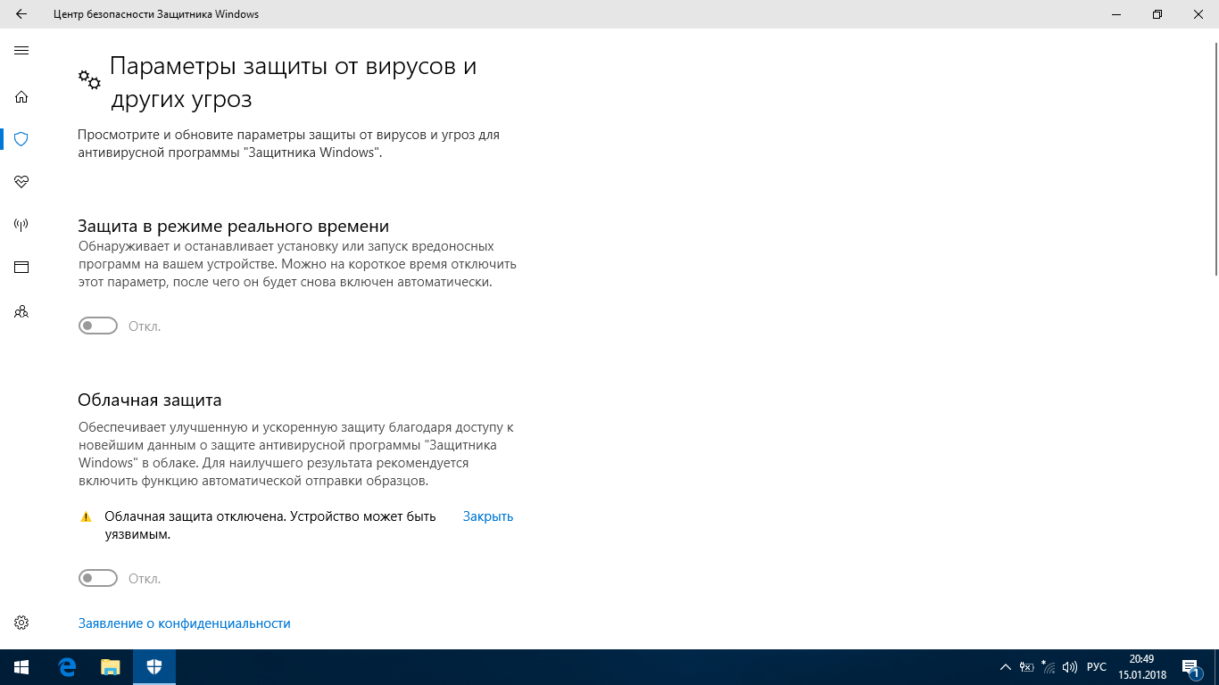
Task: Minimize the Defender Security Center window
Action: pyautogui.click(x=1116, y=14)
